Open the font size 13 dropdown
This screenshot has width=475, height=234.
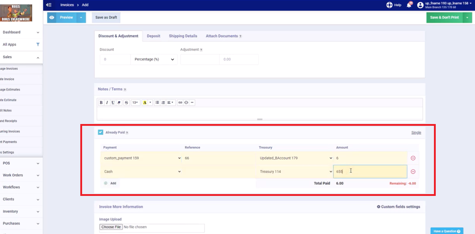[x=135, y=102]
